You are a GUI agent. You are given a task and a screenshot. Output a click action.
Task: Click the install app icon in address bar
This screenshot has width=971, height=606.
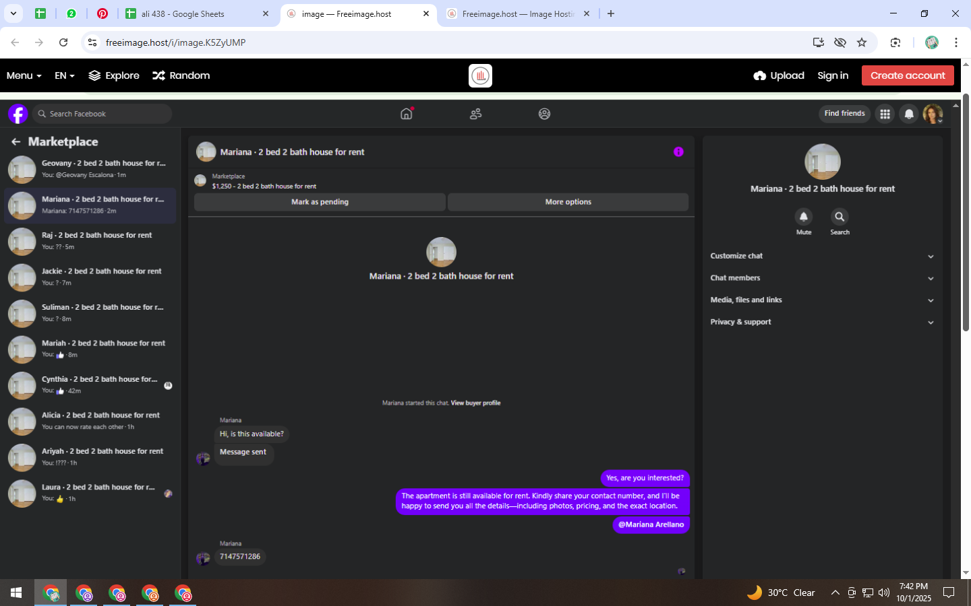(x=819, y=42)
